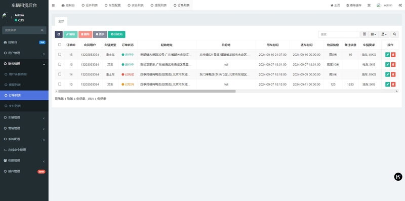Switch to 提现列表 top tab

(x=158, y=5)
